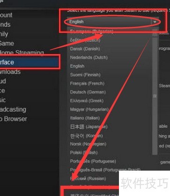Select the Korean language entry
Image resolution: width=170 pixels, height=196 pixels.
tap(86, 135)
